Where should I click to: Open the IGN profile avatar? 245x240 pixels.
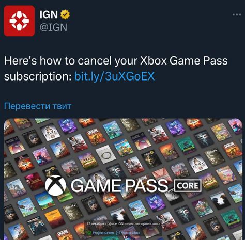[19, 21]
